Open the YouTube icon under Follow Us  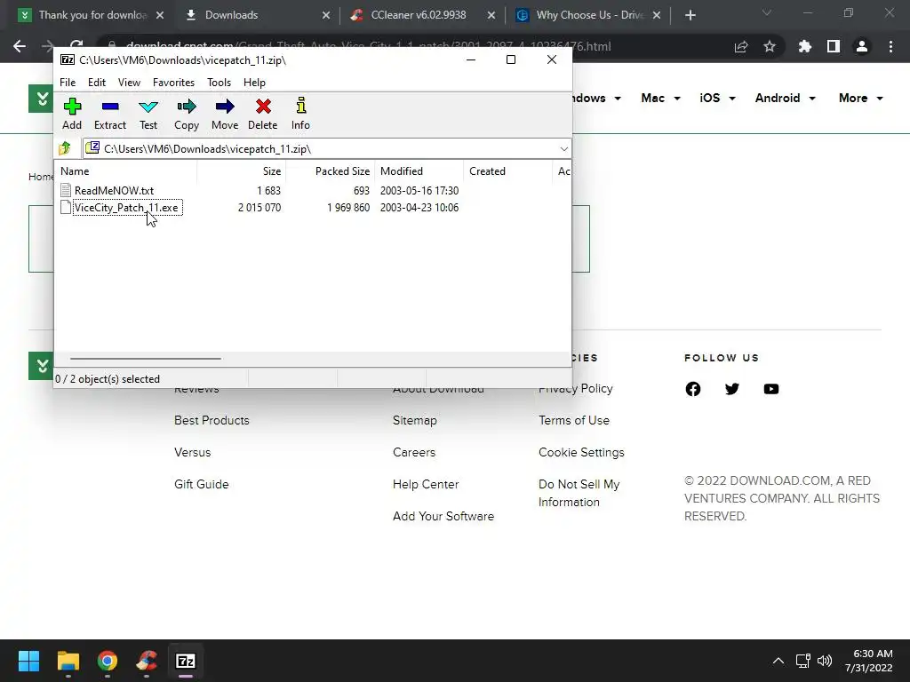coord(771,389)
